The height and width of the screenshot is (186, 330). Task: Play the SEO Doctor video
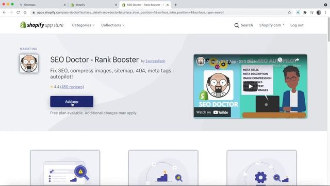pyautogui.click(x=250, y=86)
